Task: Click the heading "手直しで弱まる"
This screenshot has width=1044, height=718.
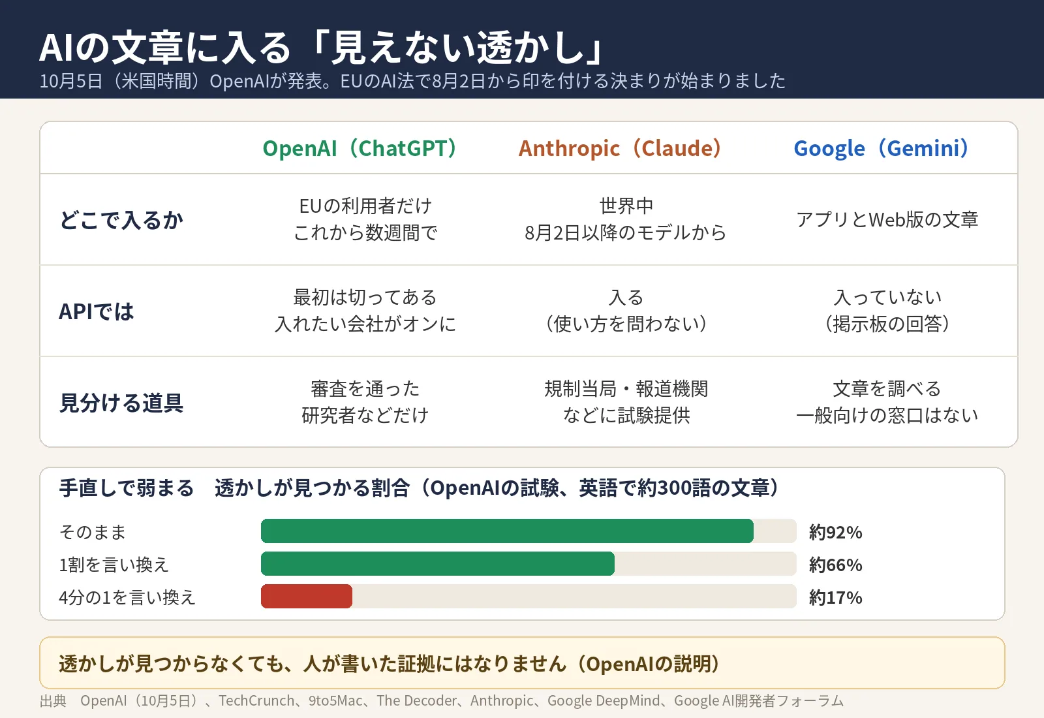Action: 127,488
